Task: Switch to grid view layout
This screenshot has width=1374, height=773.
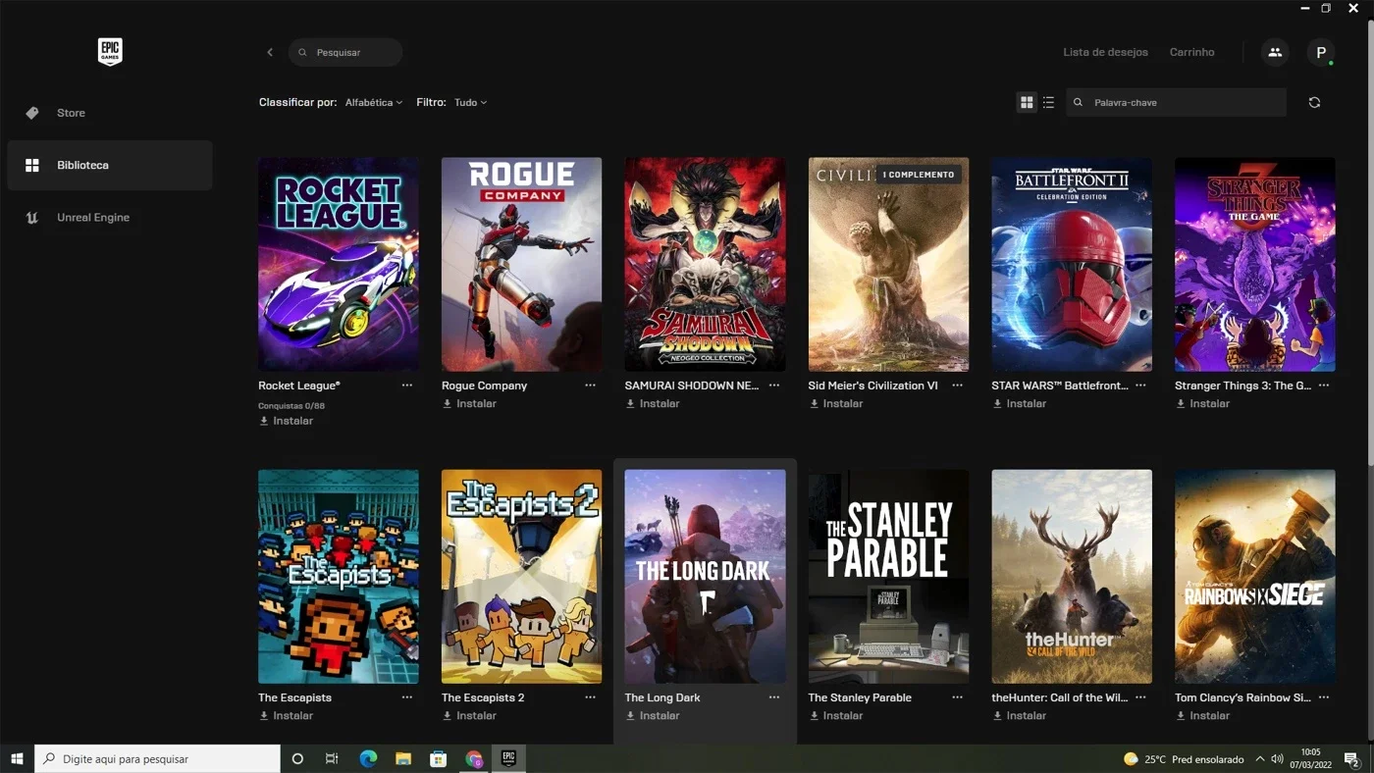Action: 1027,102
